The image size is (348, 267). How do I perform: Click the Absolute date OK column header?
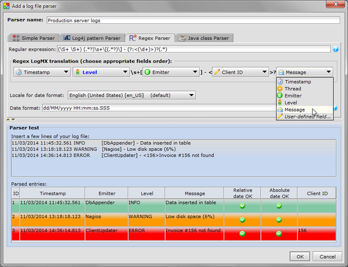point(279,193)
